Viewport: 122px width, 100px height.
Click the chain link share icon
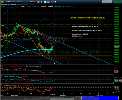52,2
